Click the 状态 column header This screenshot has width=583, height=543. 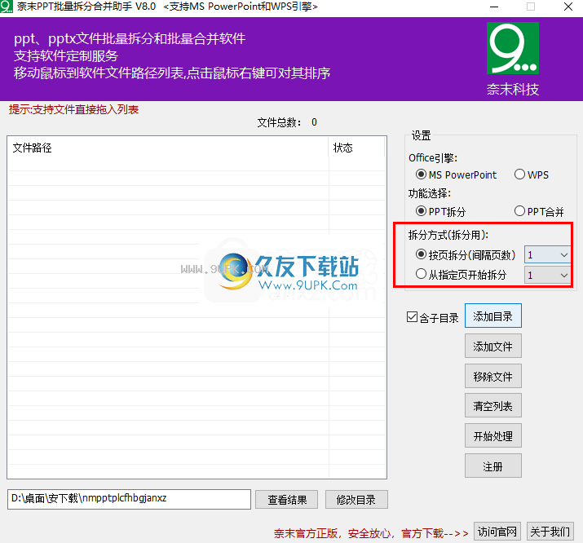pyautogui.click(x=356, y=148)
